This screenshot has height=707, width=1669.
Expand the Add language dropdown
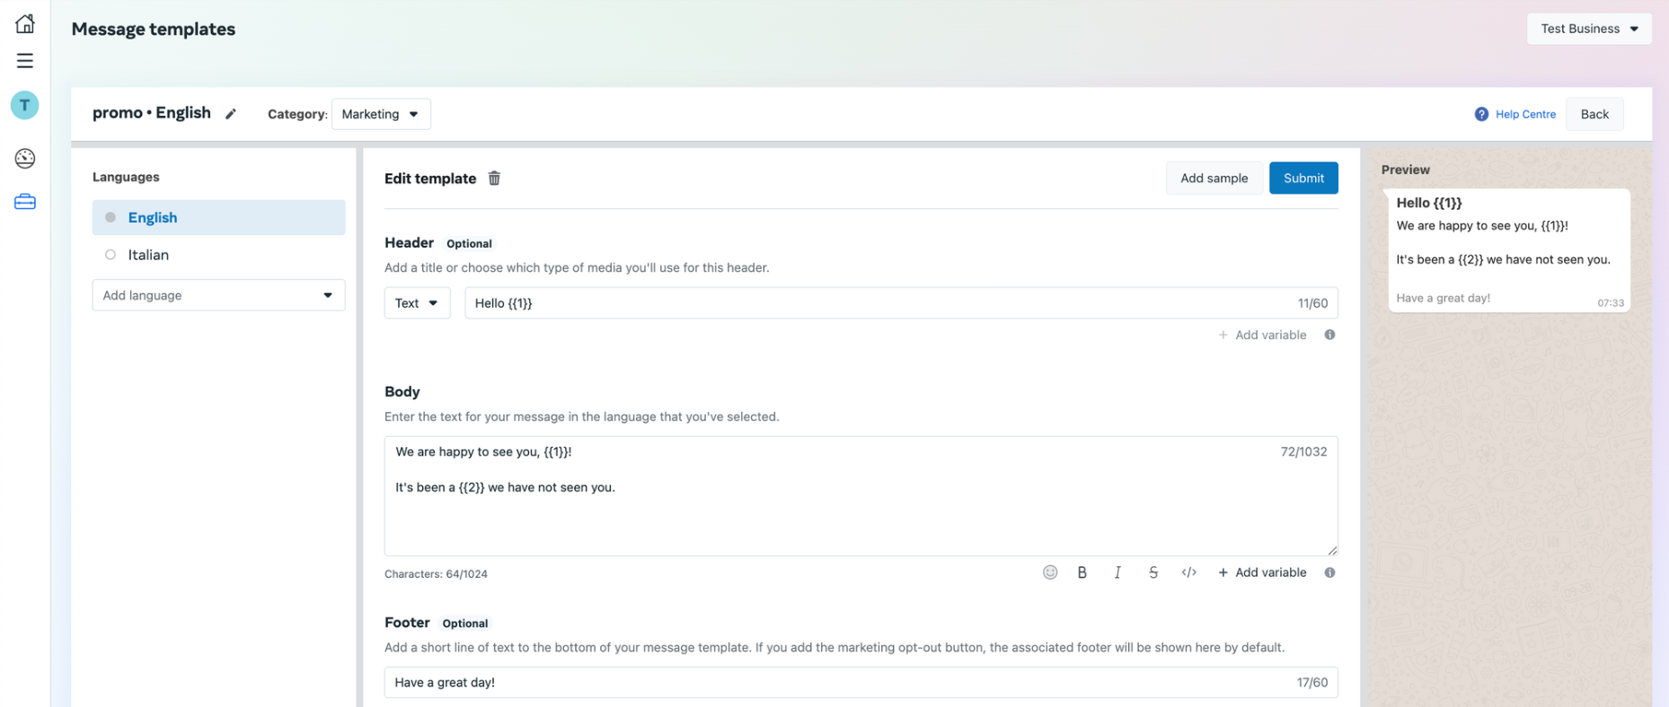point(218,295)
